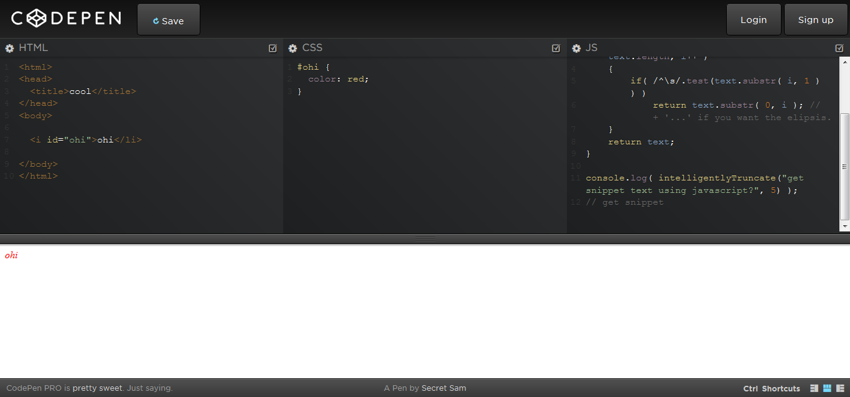
Task: Click the JS scrollbar down arrow
Action: (x=844, y=227)
